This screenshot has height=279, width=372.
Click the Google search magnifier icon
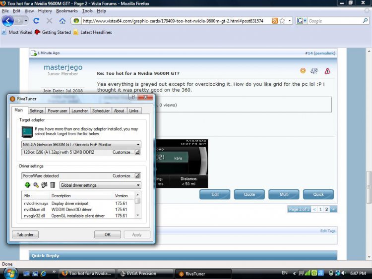pos(365,21)
